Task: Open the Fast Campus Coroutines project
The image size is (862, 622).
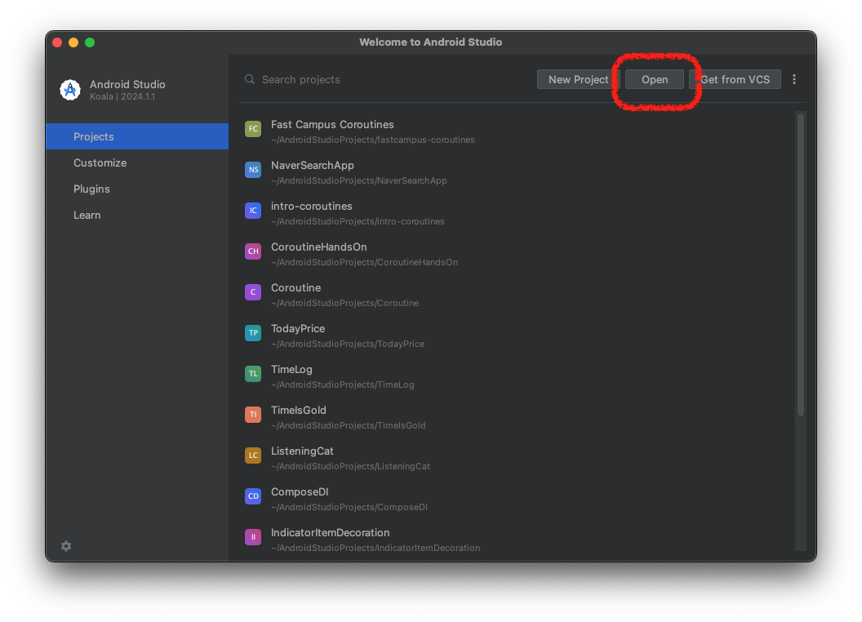Action: (332, 124)
